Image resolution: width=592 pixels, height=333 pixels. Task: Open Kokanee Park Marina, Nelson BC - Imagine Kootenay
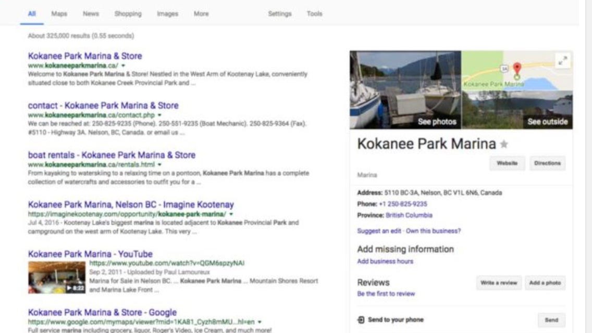pos(131,204)
